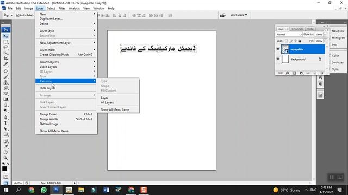The image size is (348, 195).
Task: Switch to the Paths tab
Action: point(310,29)
